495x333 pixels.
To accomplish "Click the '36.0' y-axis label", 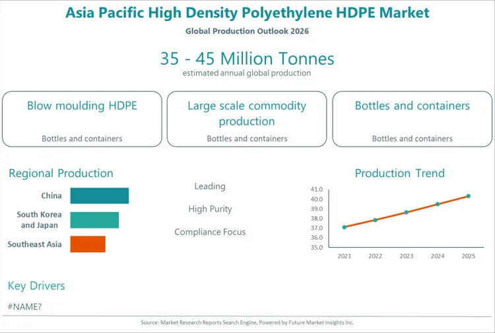I will (x=317, y=238).
